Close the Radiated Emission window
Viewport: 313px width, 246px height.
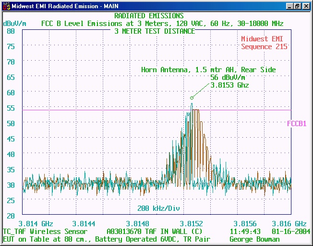tap(306, 6)
